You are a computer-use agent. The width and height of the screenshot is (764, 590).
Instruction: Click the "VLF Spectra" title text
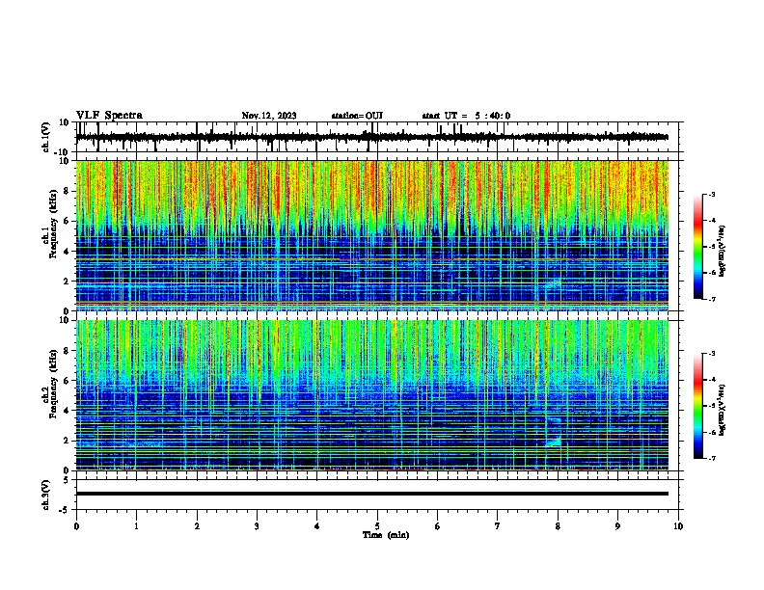click(109, 116)
